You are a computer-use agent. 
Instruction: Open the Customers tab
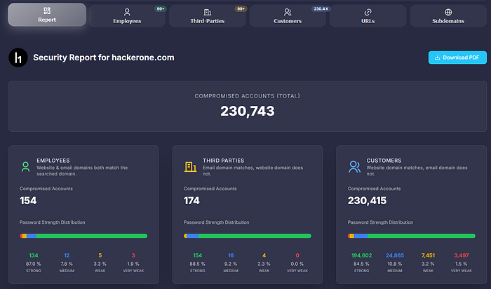(x=288, y=16)
